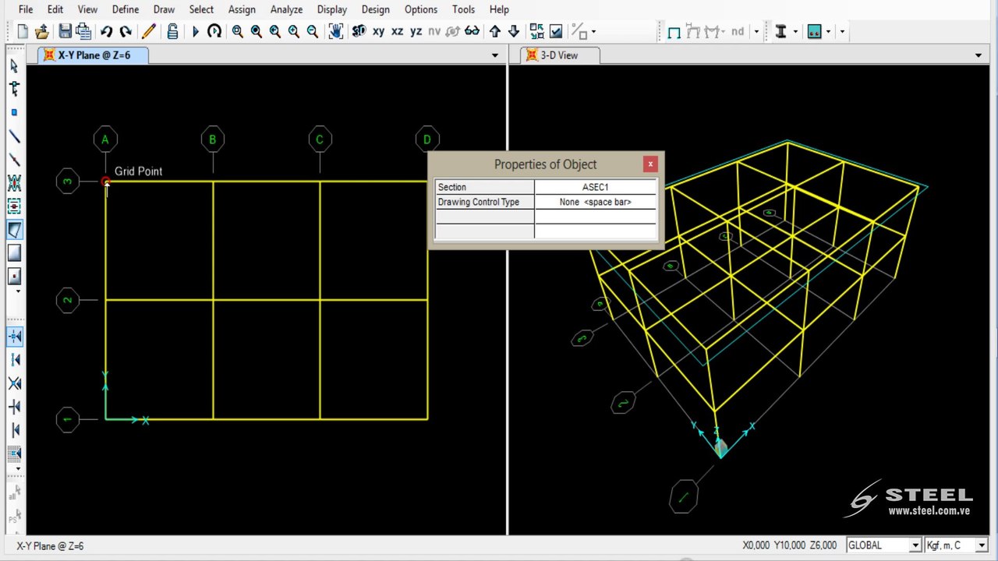
Task: Restore full view with second magnifier icon
Action: coord(257,32)
